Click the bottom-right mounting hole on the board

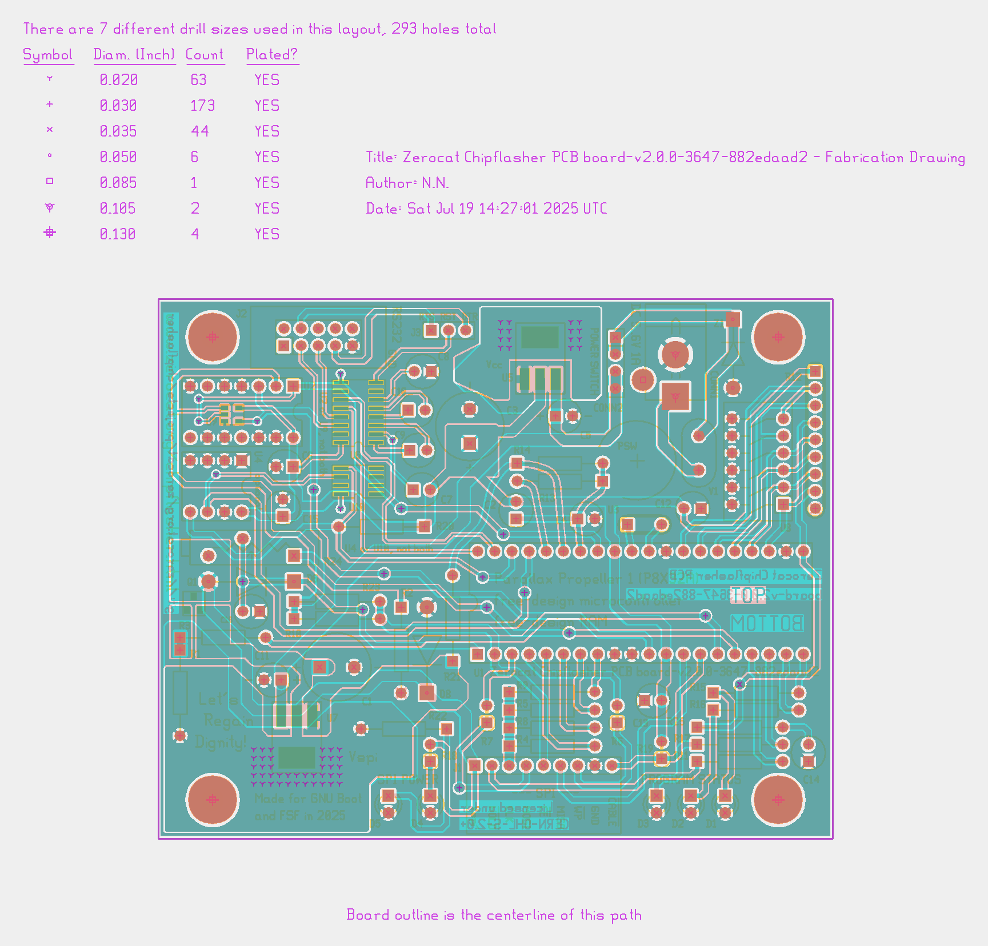tap(778, 800)
